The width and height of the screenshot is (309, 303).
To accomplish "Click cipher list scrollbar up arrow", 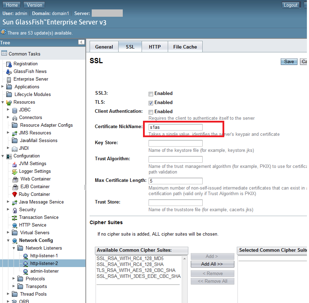I will [184, 258].
